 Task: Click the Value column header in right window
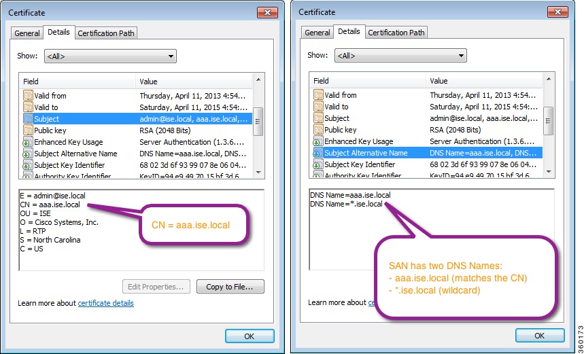coord(484,81)
